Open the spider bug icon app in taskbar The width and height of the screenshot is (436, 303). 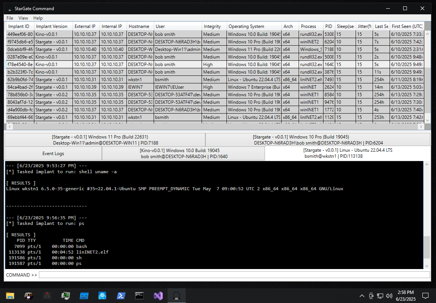pyautogui.click(x=47, y=296)
